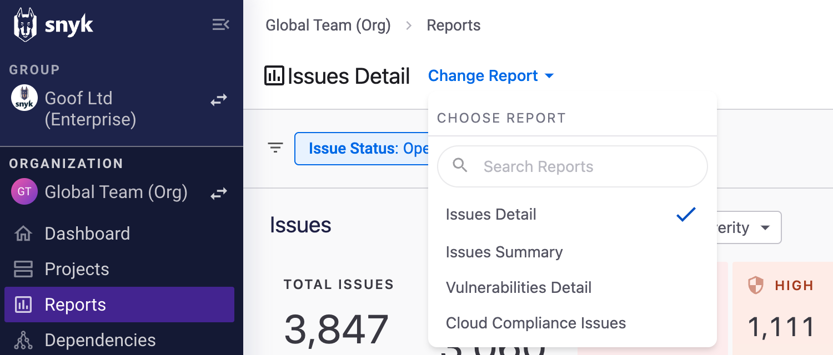833x355 pixels.
Task: Click the Goof Ltd (Enterprise) group name
Action: coord(91,109)
